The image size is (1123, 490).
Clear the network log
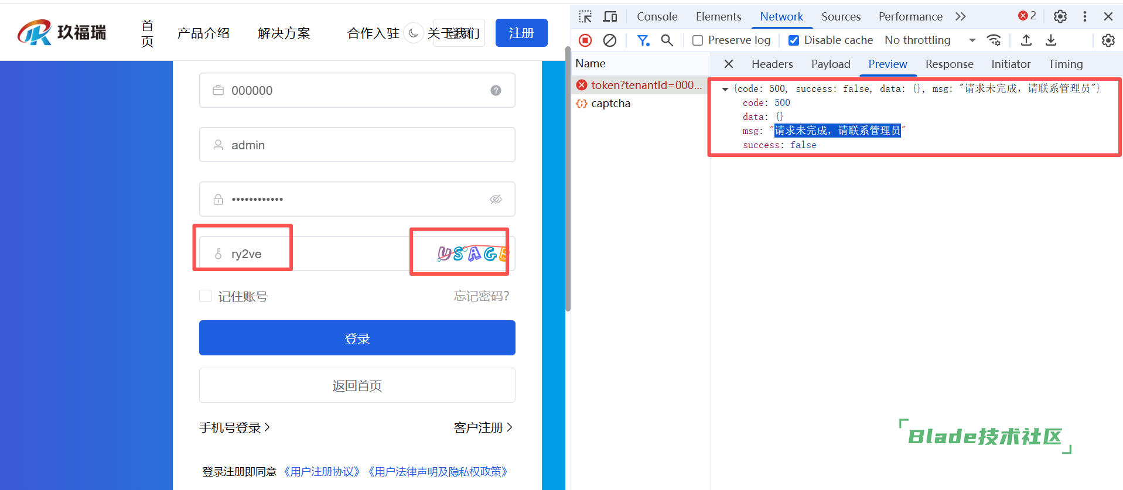tap(610, 40)
